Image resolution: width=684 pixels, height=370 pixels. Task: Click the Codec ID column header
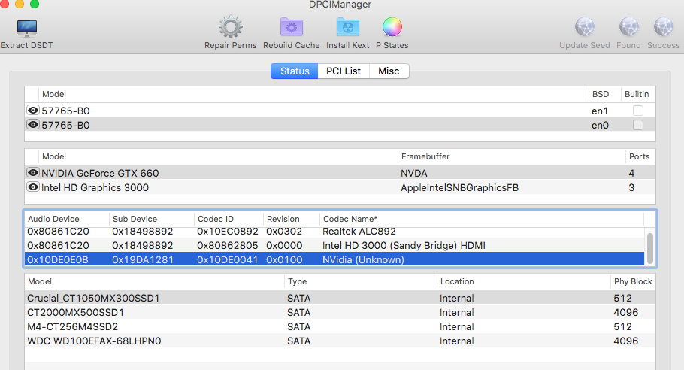coord(216,219)
